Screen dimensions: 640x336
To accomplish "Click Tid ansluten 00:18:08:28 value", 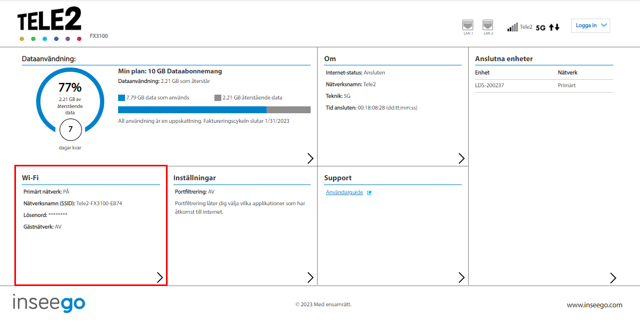I will click(x=371, y=107).
